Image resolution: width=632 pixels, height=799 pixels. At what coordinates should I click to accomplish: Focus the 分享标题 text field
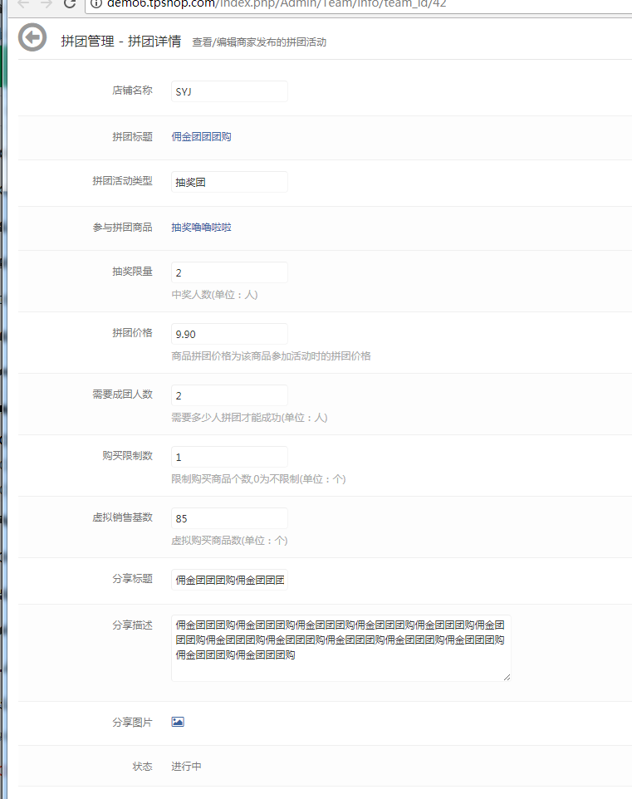click(x=229, y=580)
